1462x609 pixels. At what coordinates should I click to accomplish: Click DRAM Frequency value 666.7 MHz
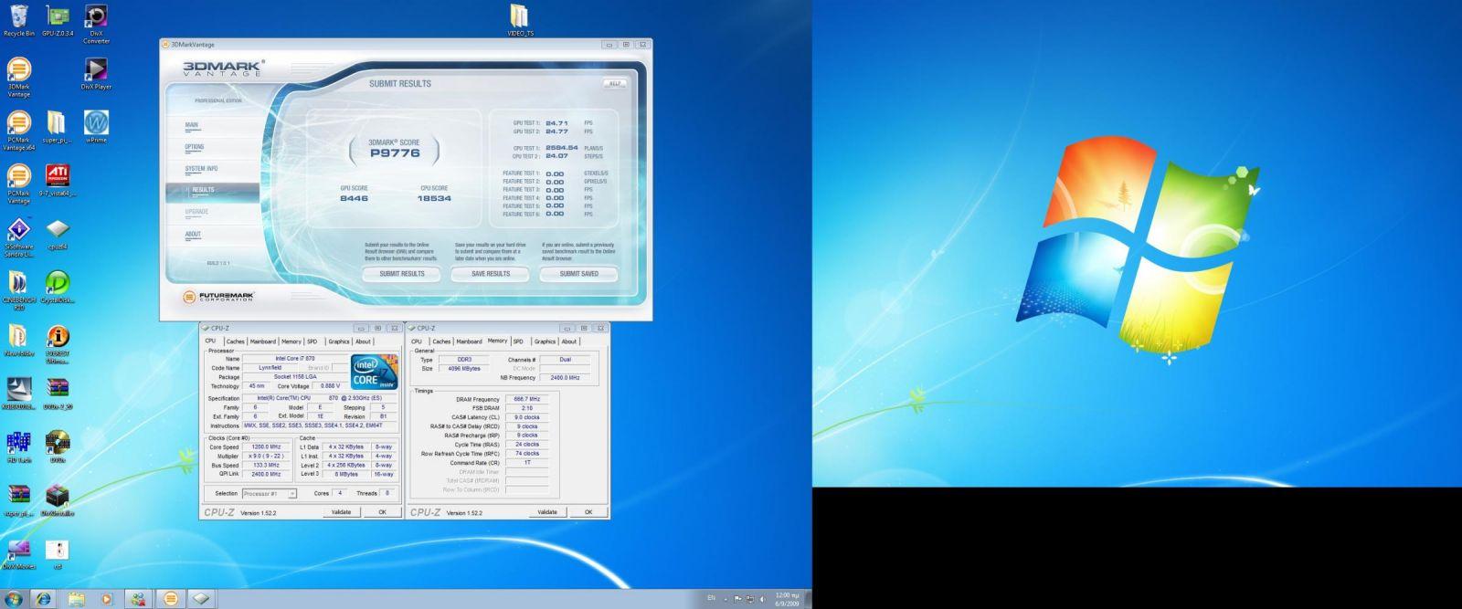(527, 399)
